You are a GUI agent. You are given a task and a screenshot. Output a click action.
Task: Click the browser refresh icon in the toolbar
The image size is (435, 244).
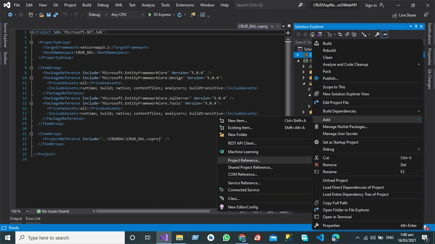pos(180,15)
